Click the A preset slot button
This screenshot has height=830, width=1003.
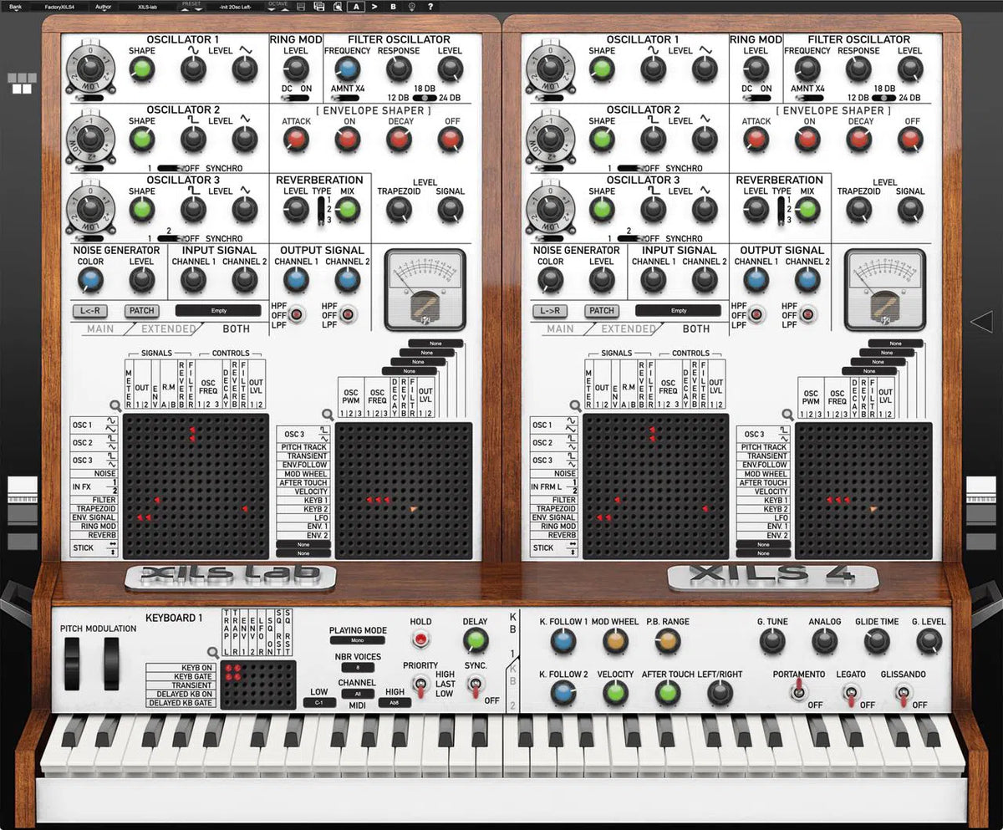point(356,6)
